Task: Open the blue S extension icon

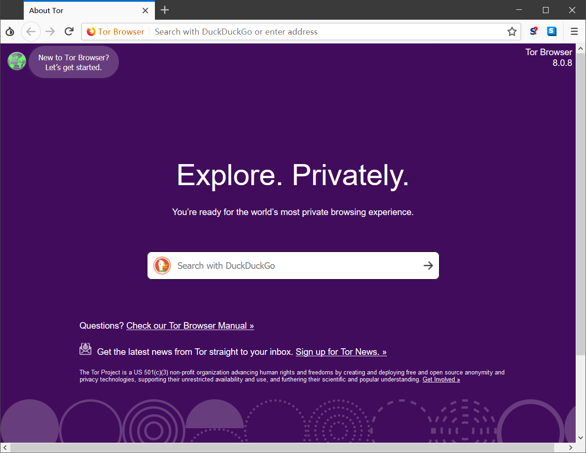Action: (552, 31)
